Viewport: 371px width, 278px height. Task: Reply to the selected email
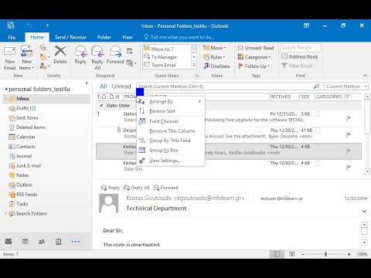[x=80, y=55]
